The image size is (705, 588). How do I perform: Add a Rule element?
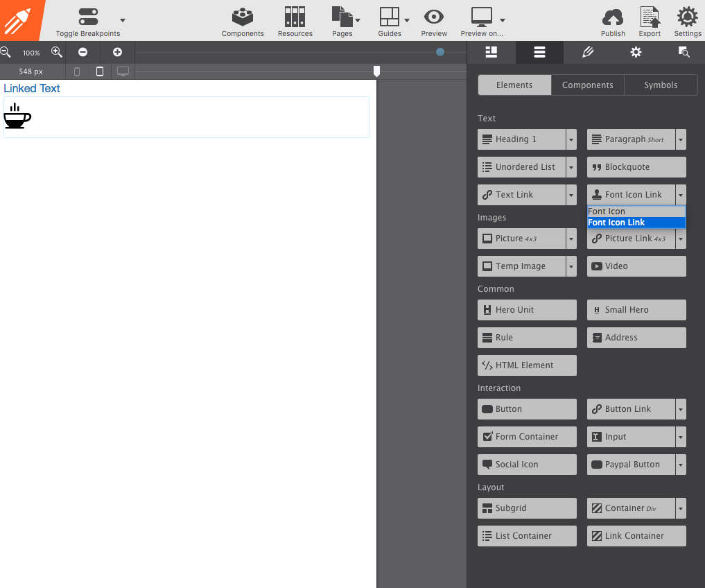[x=527, y=338]
